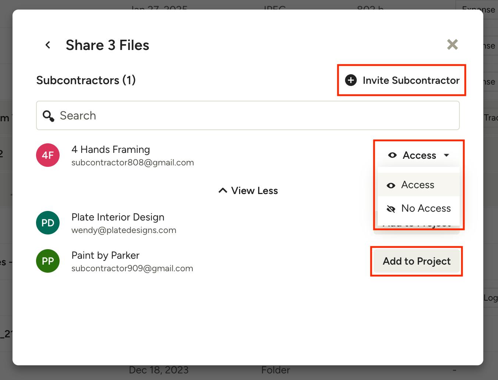The width and height of the screenshot is (498, 380).
Task: Click the 4F avatar for 4 Hands Framing
Action: [48, 155]
